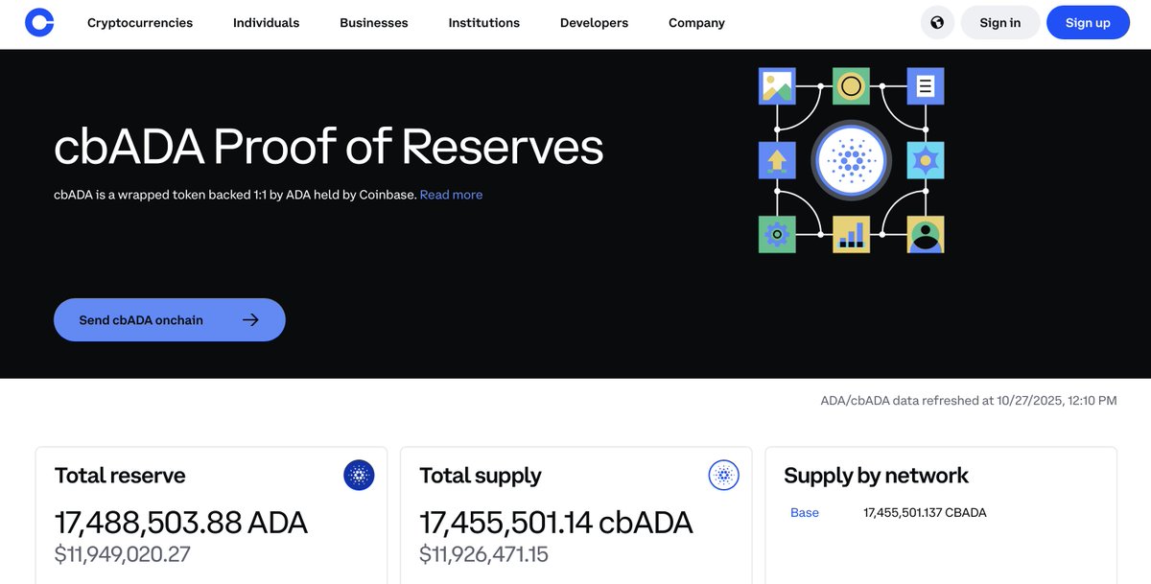1151x584 pixels.
Task: Click the Total supply title
Action: tap(481, 476)
